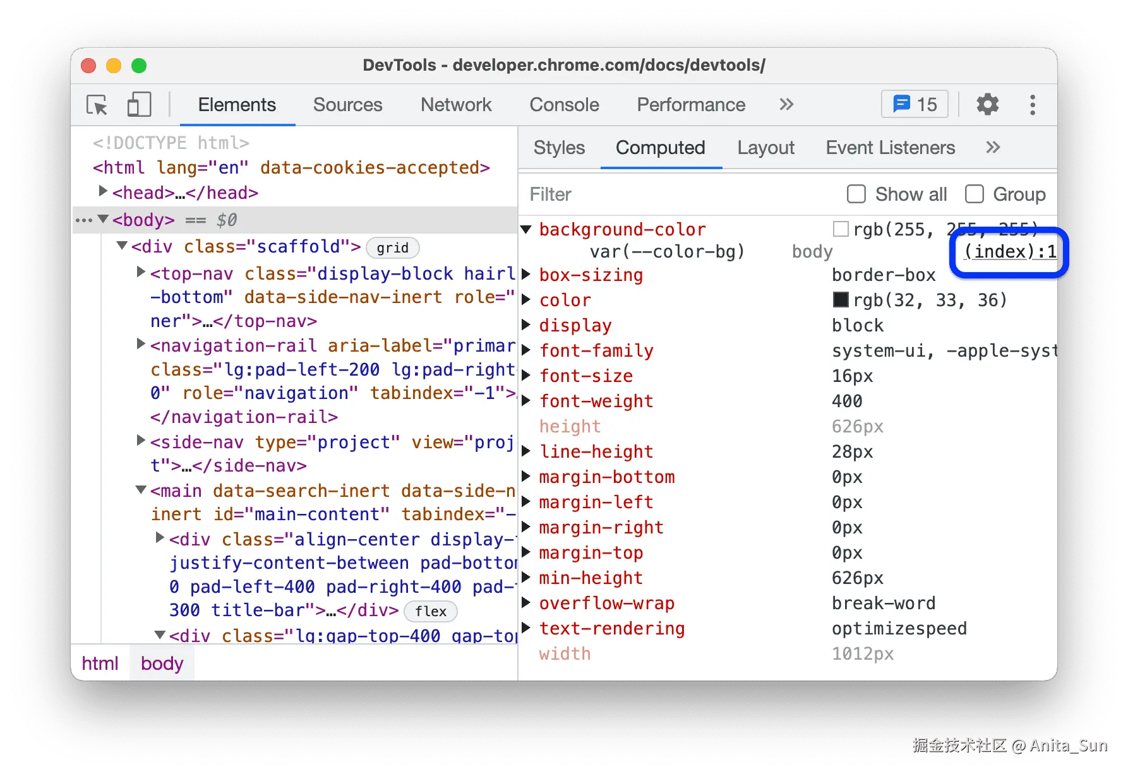Click the three-dot actions beside body node
The width and height of the screenshot is (1128, 774).
(x=83, y=220)
